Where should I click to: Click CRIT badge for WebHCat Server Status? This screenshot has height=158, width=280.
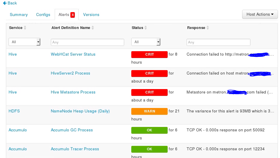(x=150, y=54)
